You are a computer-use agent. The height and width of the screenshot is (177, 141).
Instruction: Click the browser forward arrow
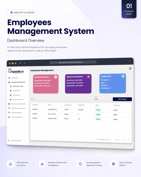(24, 63)
